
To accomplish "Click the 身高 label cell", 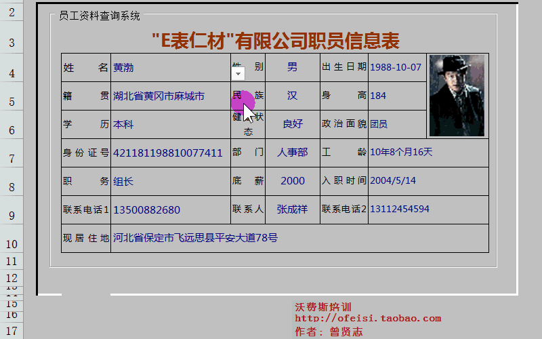I will 344,96.
